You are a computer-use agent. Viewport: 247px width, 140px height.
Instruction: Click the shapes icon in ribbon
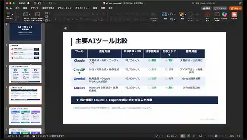(x=171, y=14)
